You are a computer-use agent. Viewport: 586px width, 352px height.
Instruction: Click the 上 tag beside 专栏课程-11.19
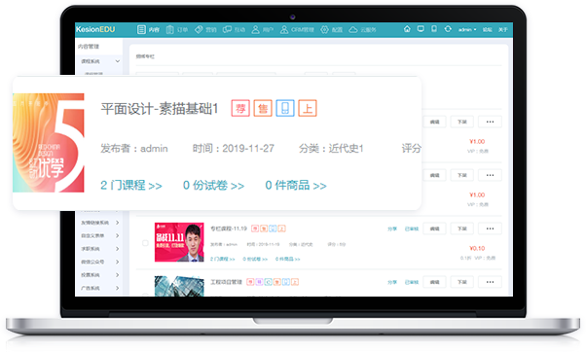281,229
